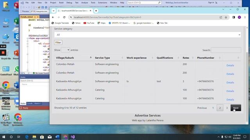Open google translator bookmark
The width and height of the screenshot is (250, 140).
coord(143,23)
